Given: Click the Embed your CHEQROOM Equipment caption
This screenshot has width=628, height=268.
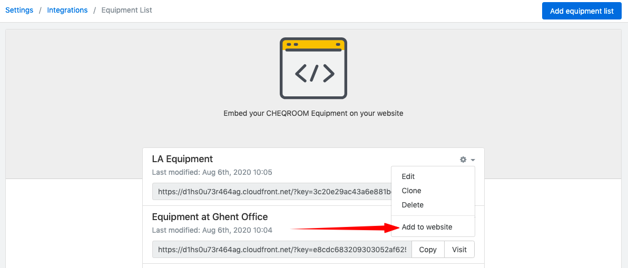Looking at the screenshot, I should tap(313, 113).
